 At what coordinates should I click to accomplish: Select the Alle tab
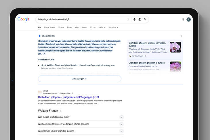tap(39, 27)
